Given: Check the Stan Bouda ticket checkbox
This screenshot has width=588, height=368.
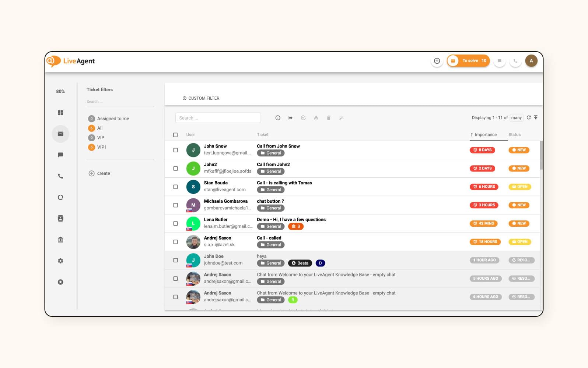Looking at the screenshot, I should click(x=175, y=187).
